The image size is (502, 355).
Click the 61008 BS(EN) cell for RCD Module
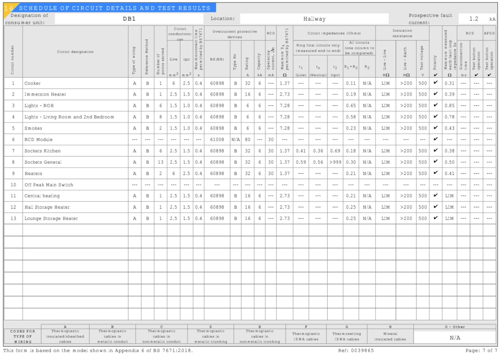(217, 139)
